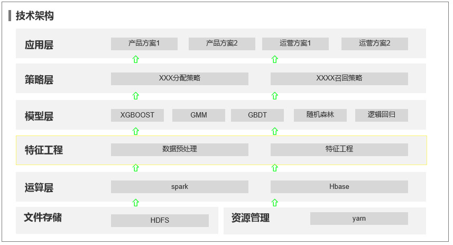Screen dimensions: 453x245
Task: Click the 逻辑回归 box
Action: [x=381, y=115]
